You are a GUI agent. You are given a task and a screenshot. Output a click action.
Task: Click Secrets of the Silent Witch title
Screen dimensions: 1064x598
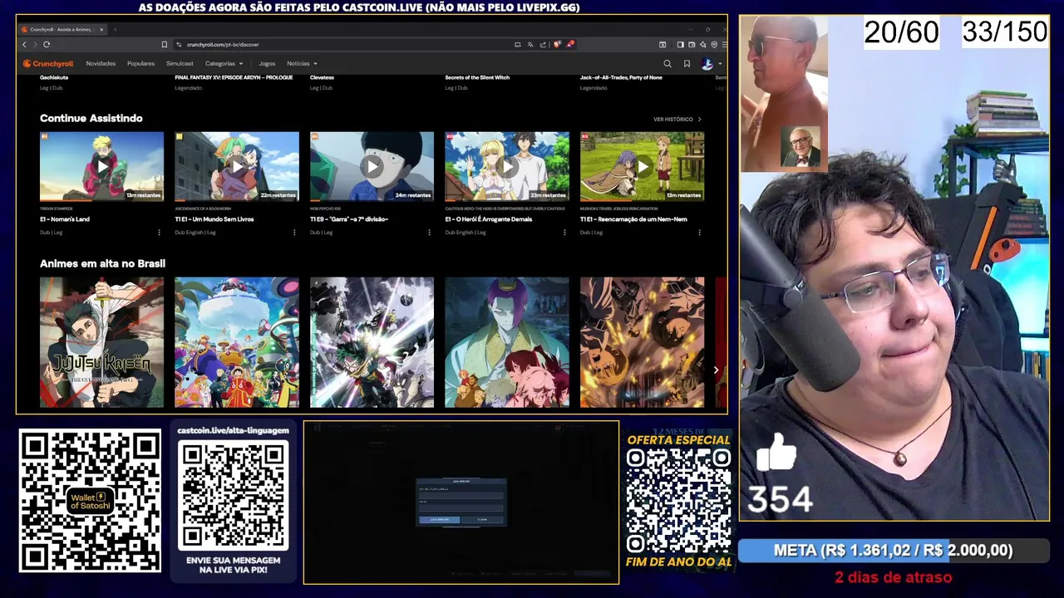[477, 77]
